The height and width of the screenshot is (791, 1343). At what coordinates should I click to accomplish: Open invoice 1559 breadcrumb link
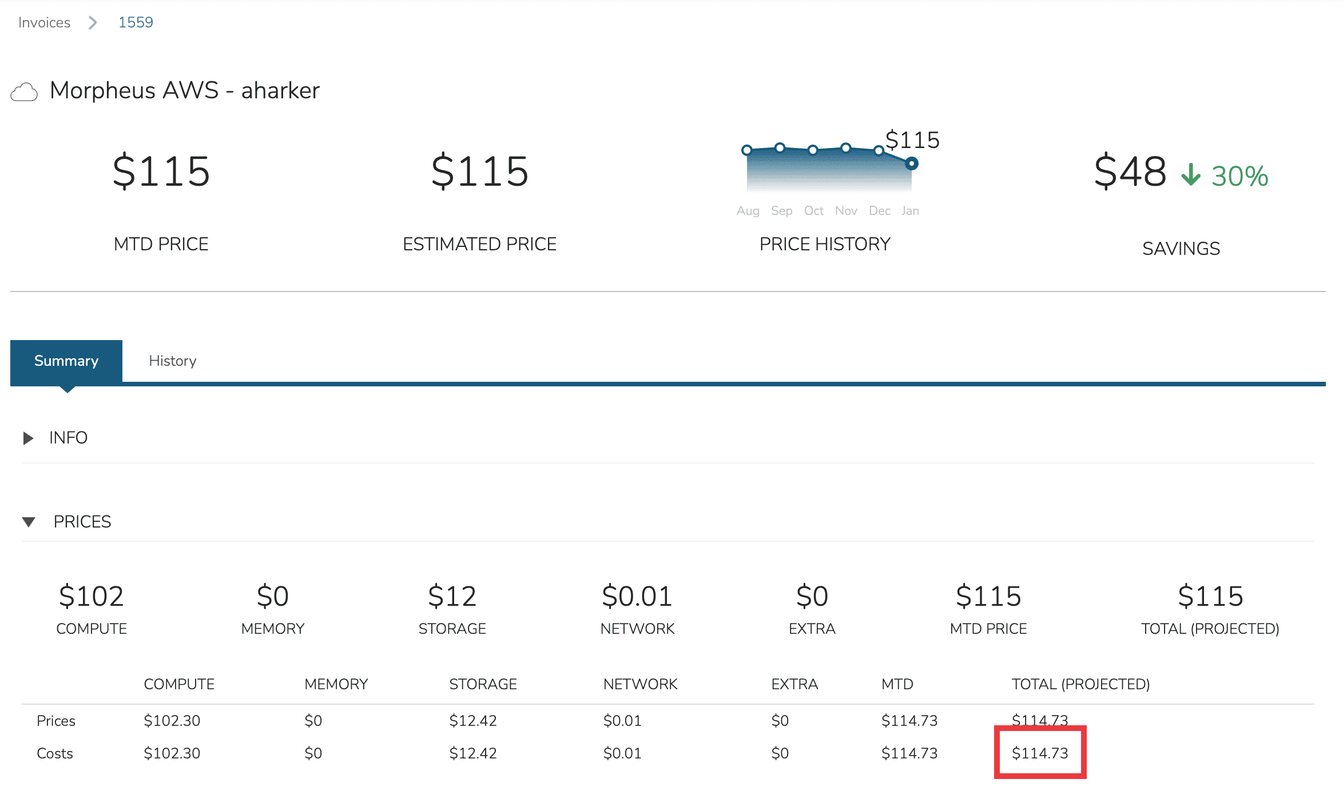coord(136,22)
